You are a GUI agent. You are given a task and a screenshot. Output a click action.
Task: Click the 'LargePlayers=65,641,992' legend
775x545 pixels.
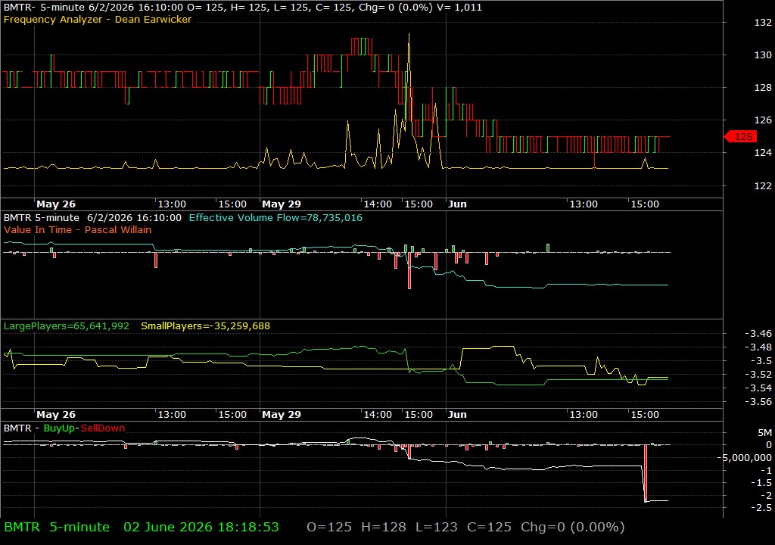[x=67, y=326]
